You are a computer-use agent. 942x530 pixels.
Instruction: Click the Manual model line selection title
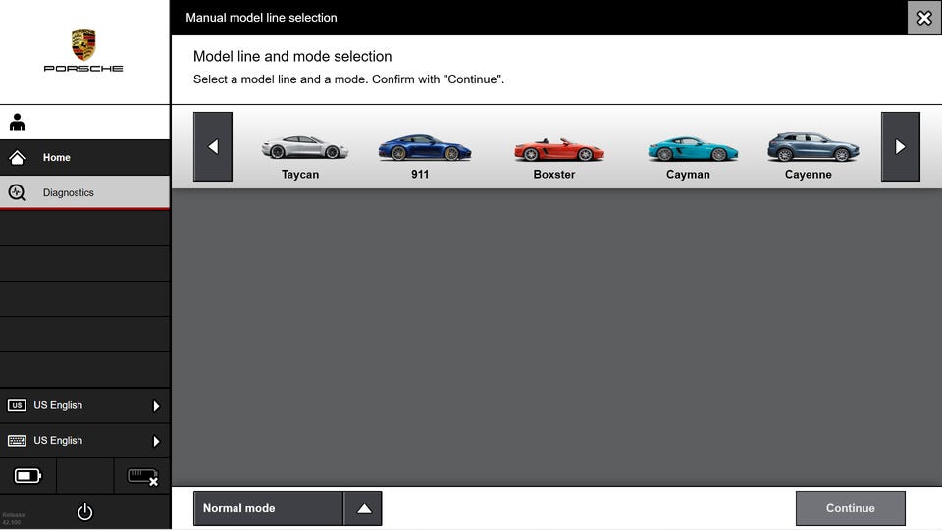pyautogui.click(x=261, y=18)
